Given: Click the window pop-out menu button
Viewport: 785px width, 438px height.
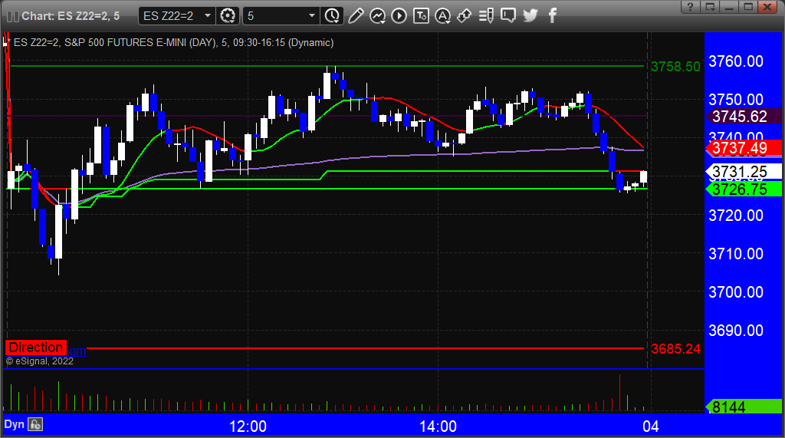Looking at the screenshot, I should pos(710,7).
